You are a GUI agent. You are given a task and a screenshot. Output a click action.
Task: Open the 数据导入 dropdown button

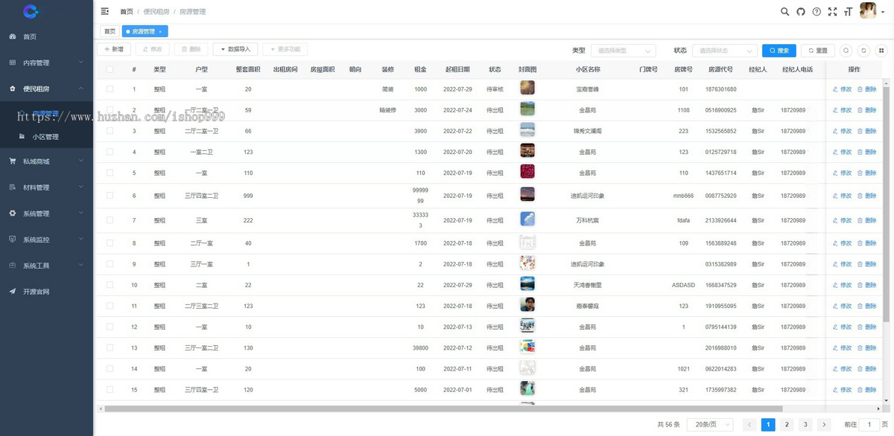pyautogui.click(x=235, y=49)
